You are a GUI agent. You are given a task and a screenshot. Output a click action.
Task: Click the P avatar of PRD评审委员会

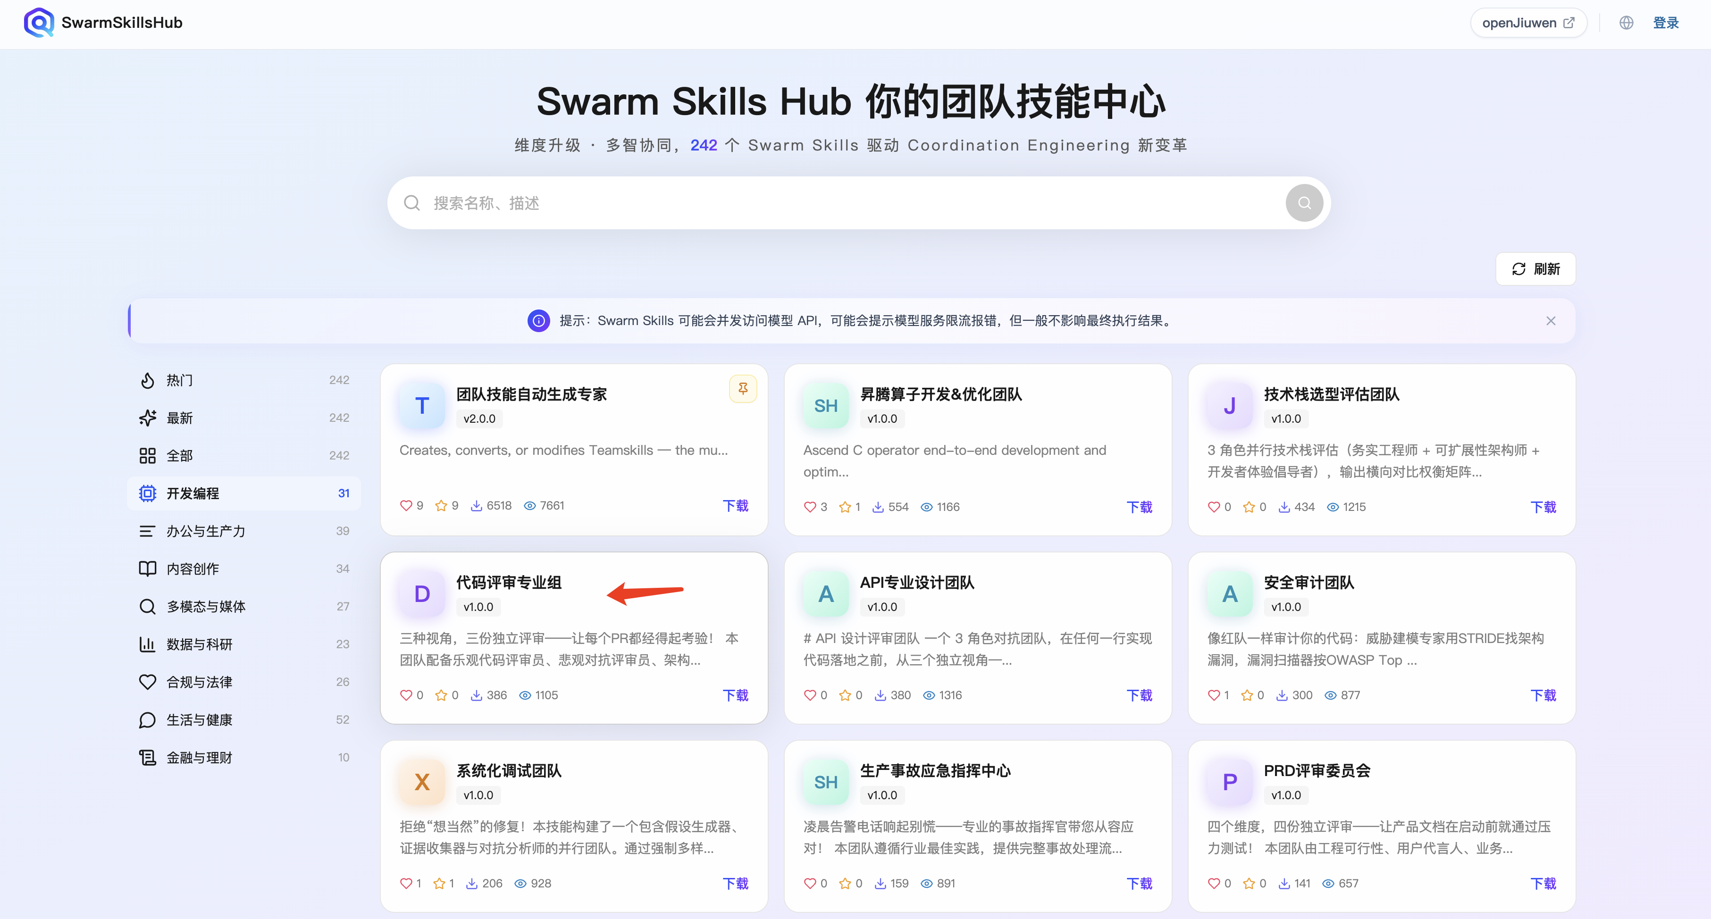(x=1229, y=782)
